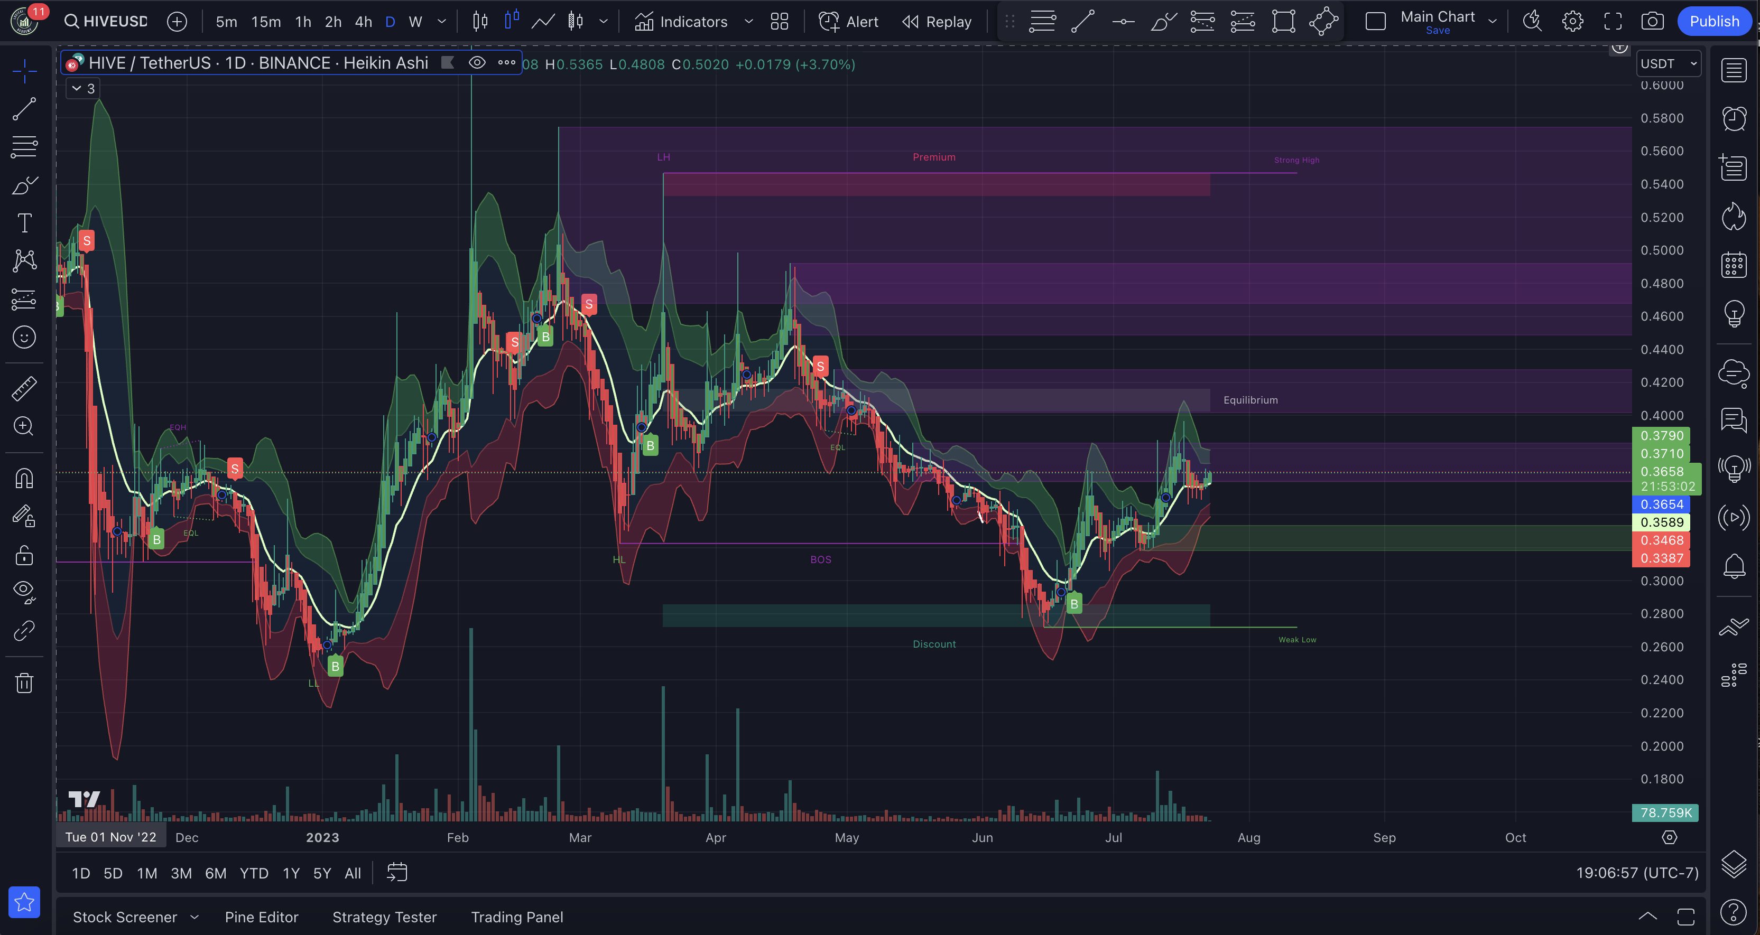Collapse the indicator legend showing 3
The image size is (1760, 935).
coord(82,89)
